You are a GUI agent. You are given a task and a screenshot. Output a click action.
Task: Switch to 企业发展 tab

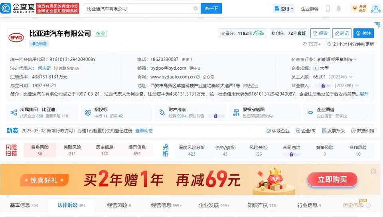coord(214,205)
